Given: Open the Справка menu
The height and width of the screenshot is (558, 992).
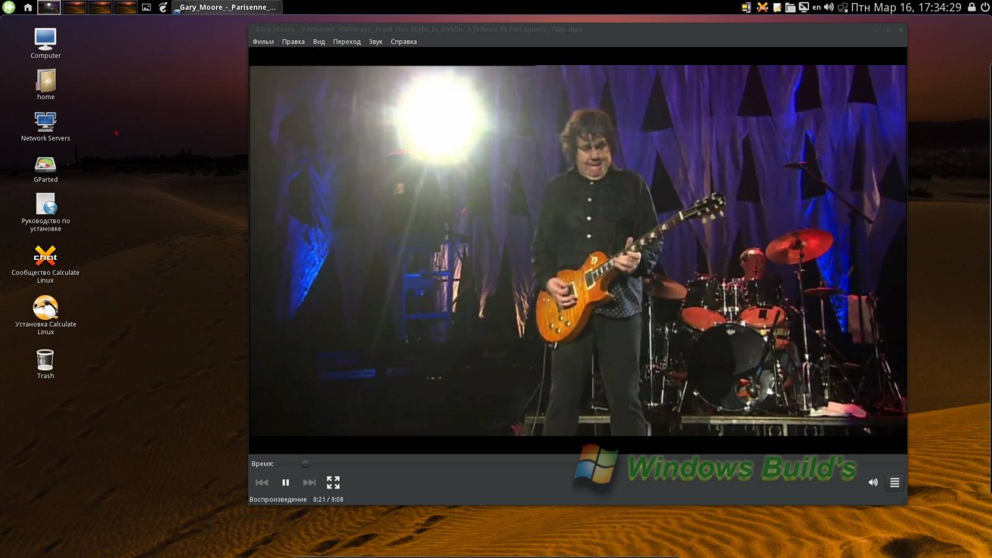Looking at the screenshot, I should pyautogui.click(x=404, y=42).
